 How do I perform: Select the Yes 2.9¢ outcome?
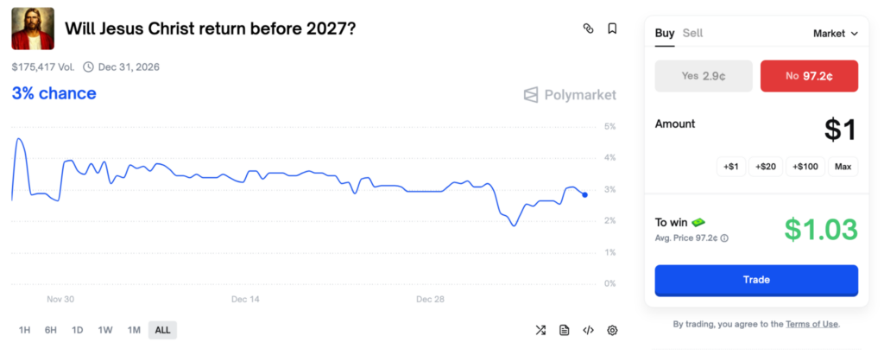click(x=704, y=76)
